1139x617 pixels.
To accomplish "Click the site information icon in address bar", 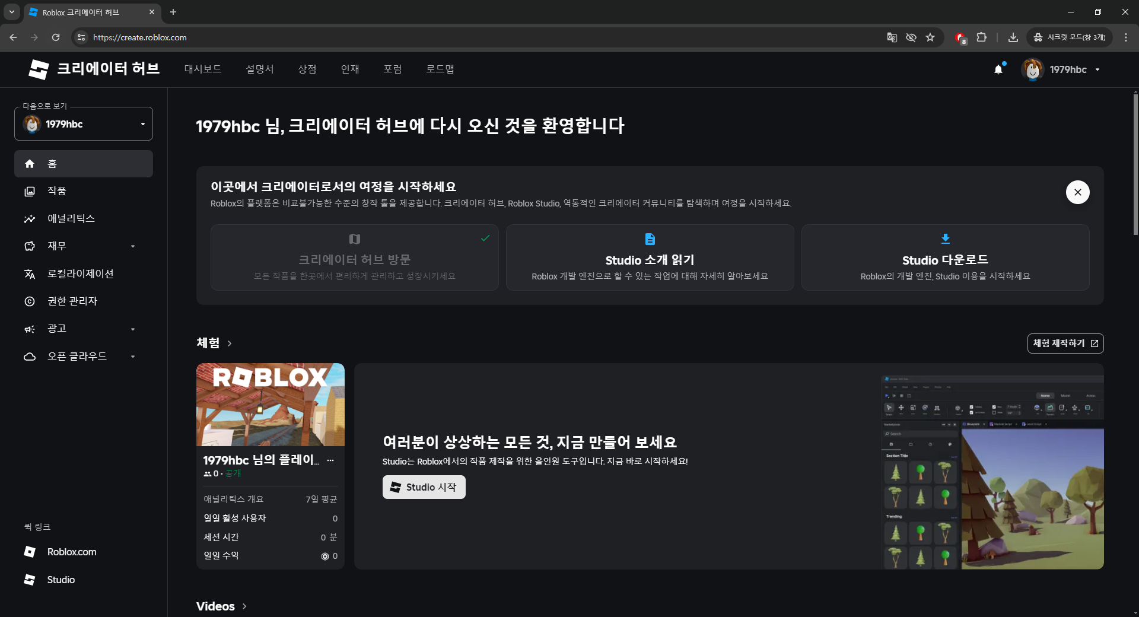I will click(x=81, y=37).
